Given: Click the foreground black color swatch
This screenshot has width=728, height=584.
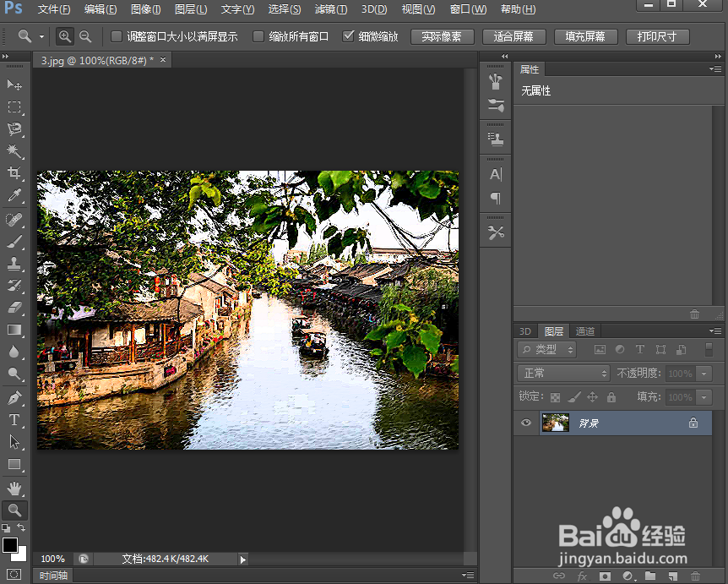Looking at the screenshot, I should (9, 544).
